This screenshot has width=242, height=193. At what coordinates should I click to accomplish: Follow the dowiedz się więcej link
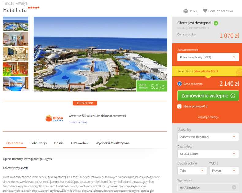78,122
